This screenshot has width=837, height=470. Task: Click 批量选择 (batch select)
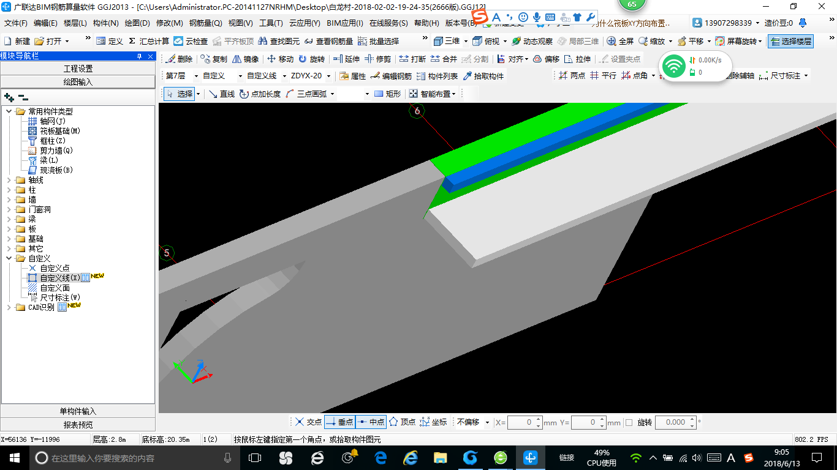pyautogui.click(x=378, y=41)
